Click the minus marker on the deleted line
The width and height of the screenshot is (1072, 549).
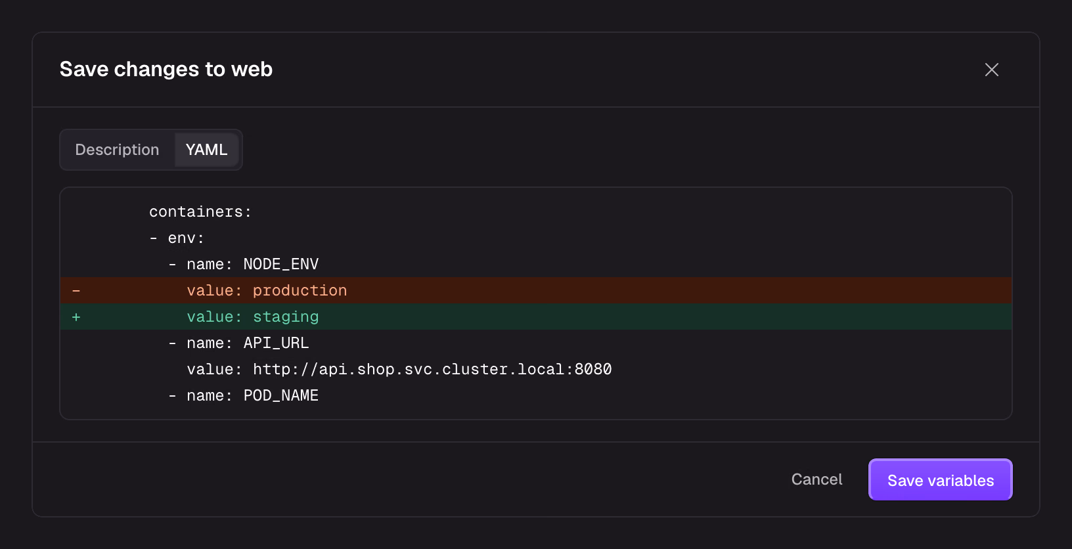[x=76, y=290]
